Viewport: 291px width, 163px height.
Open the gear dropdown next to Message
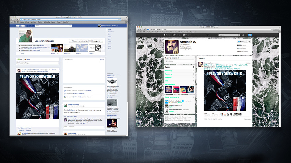(101, 41)
